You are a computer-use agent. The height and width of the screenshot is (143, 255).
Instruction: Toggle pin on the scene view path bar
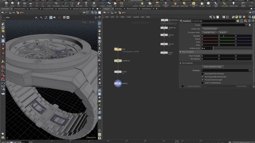pos(84,12)
